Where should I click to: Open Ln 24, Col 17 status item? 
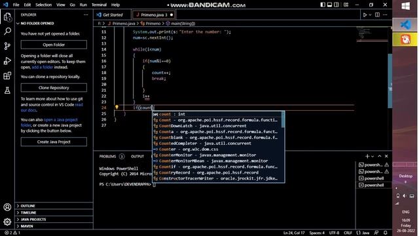(x=294, y=233)
